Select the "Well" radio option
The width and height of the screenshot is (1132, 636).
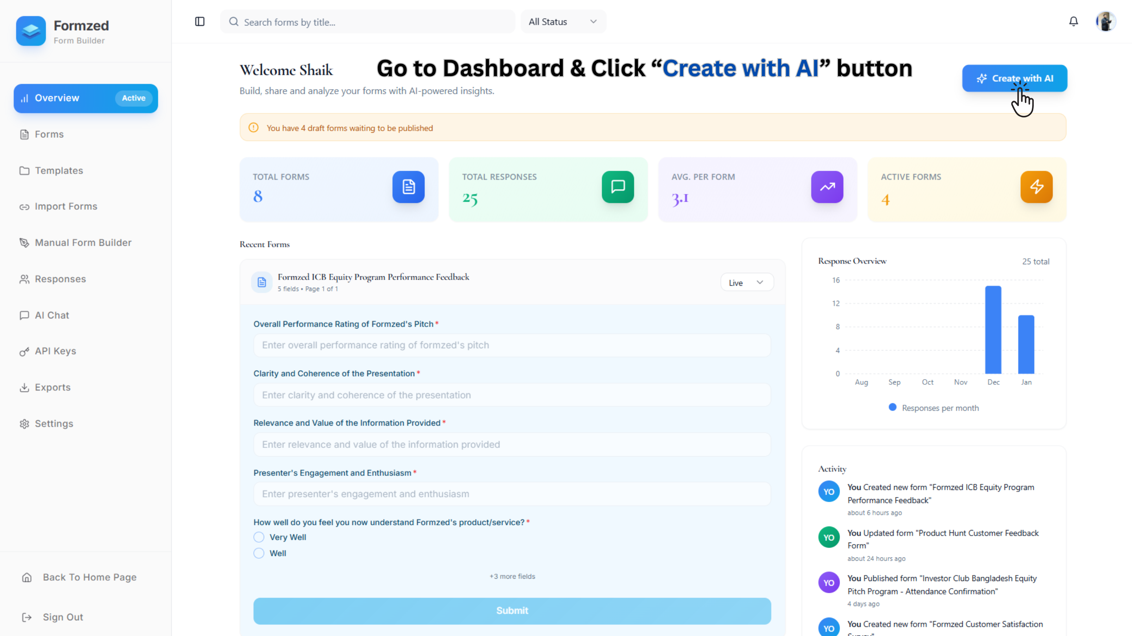tap(259, 553)
